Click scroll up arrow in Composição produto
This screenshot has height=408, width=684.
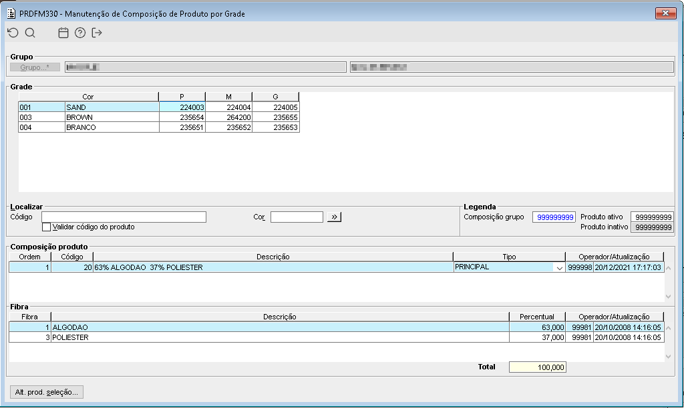(x=668, y=268)
